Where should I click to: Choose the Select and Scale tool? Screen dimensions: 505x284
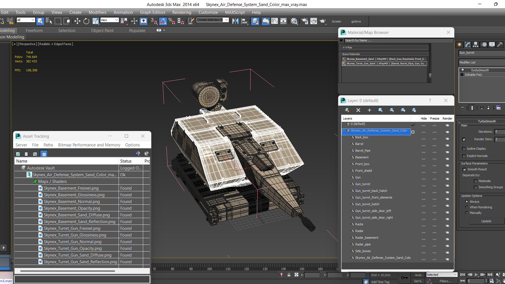95,21
